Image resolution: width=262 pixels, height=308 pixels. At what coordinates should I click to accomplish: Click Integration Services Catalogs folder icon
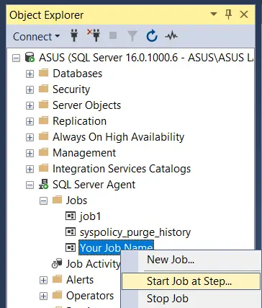coord(44,168)
